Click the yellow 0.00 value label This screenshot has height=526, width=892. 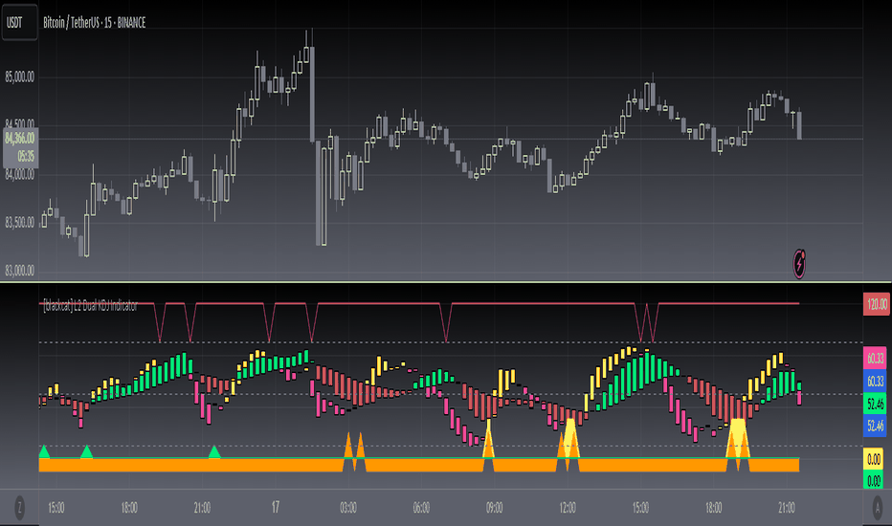(x=874, y=459)
